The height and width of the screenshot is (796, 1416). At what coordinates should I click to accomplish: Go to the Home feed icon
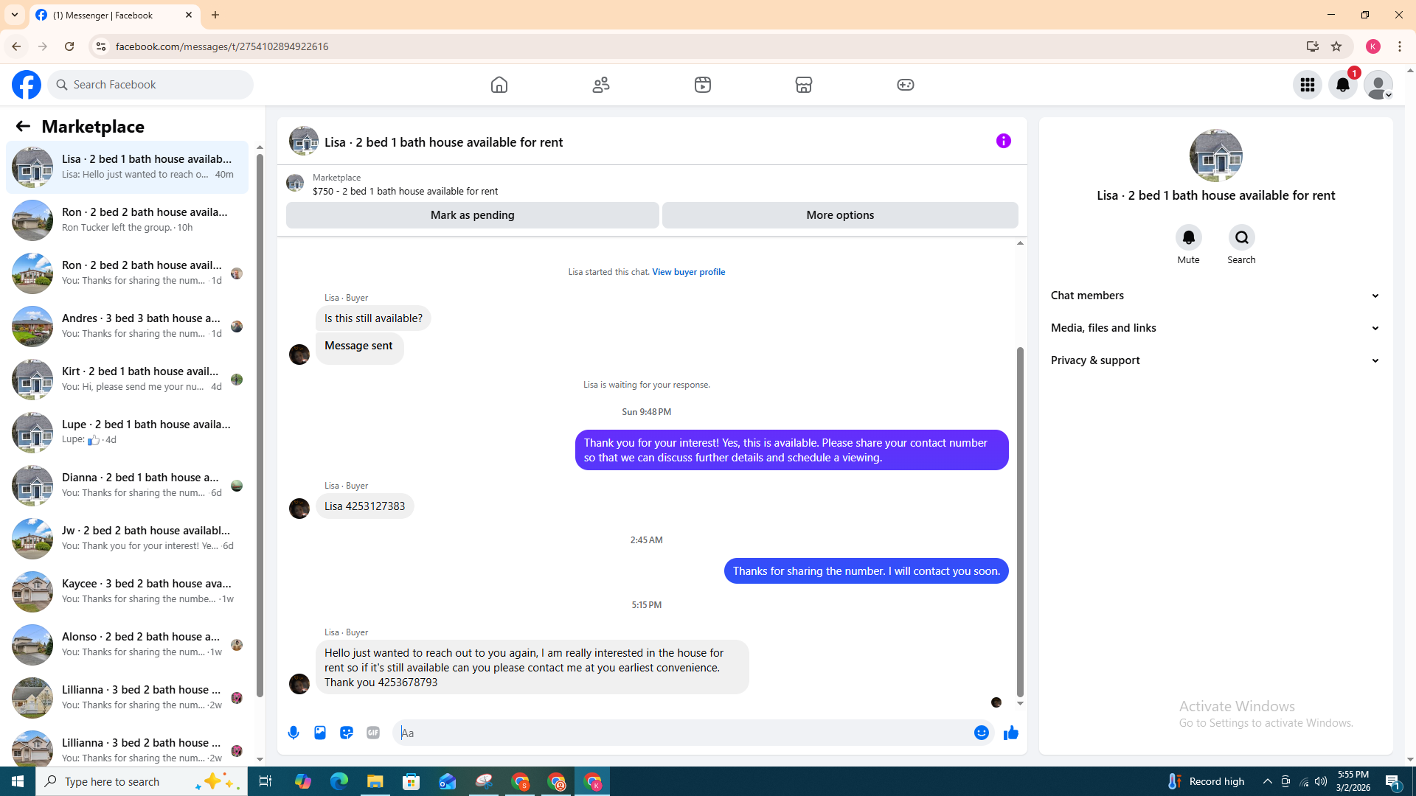pyautogui.click(x=499, y=85)
